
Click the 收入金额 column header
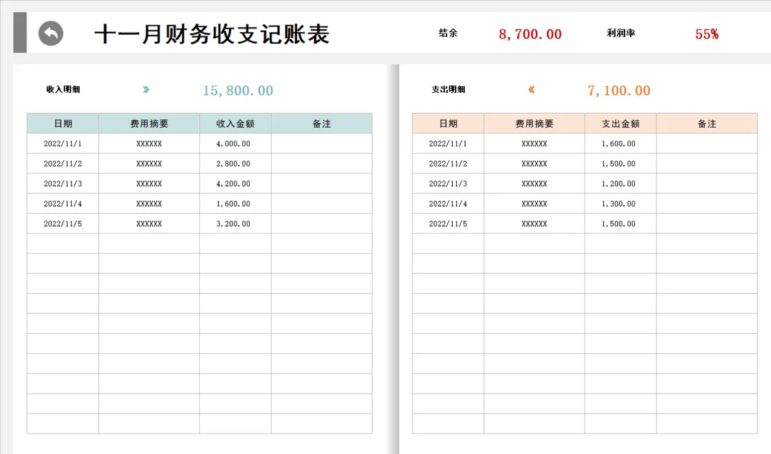235,123
